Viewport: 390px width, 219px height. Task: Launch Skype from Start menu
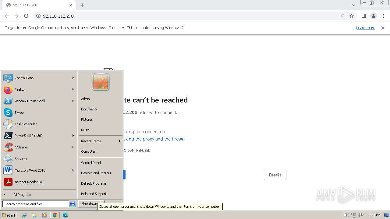click(39, 113)
